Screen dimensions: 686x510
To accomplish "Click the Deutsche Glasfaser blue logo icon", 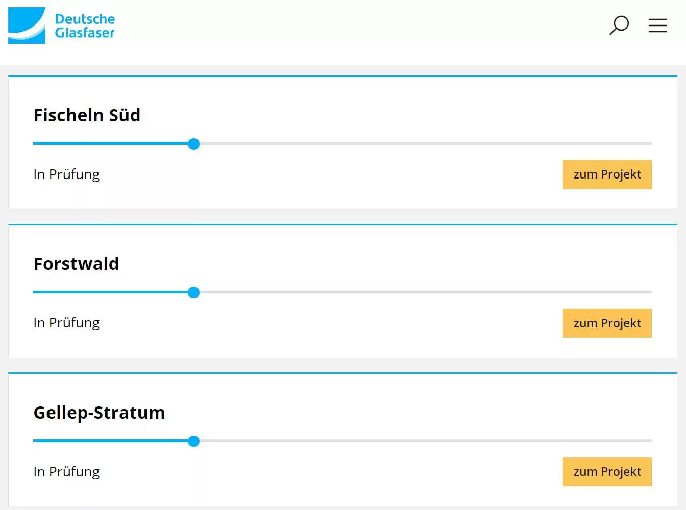I will [27, 25].
